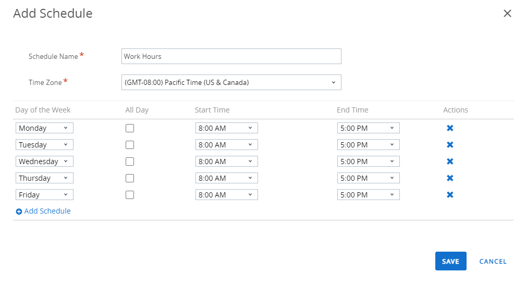Change the Thursday day selector
The width and height of the screenshot is (526, 285).
point(44,178)
